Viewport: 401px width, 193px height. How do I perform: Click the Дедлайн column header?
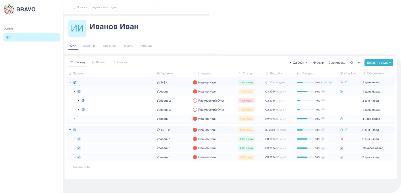pos(274,73)
